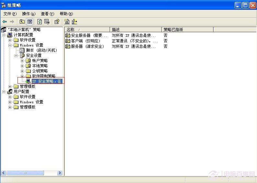257x183 pixels.
Task: Click the 策略已指派 column header
Action: click(187, 30)
